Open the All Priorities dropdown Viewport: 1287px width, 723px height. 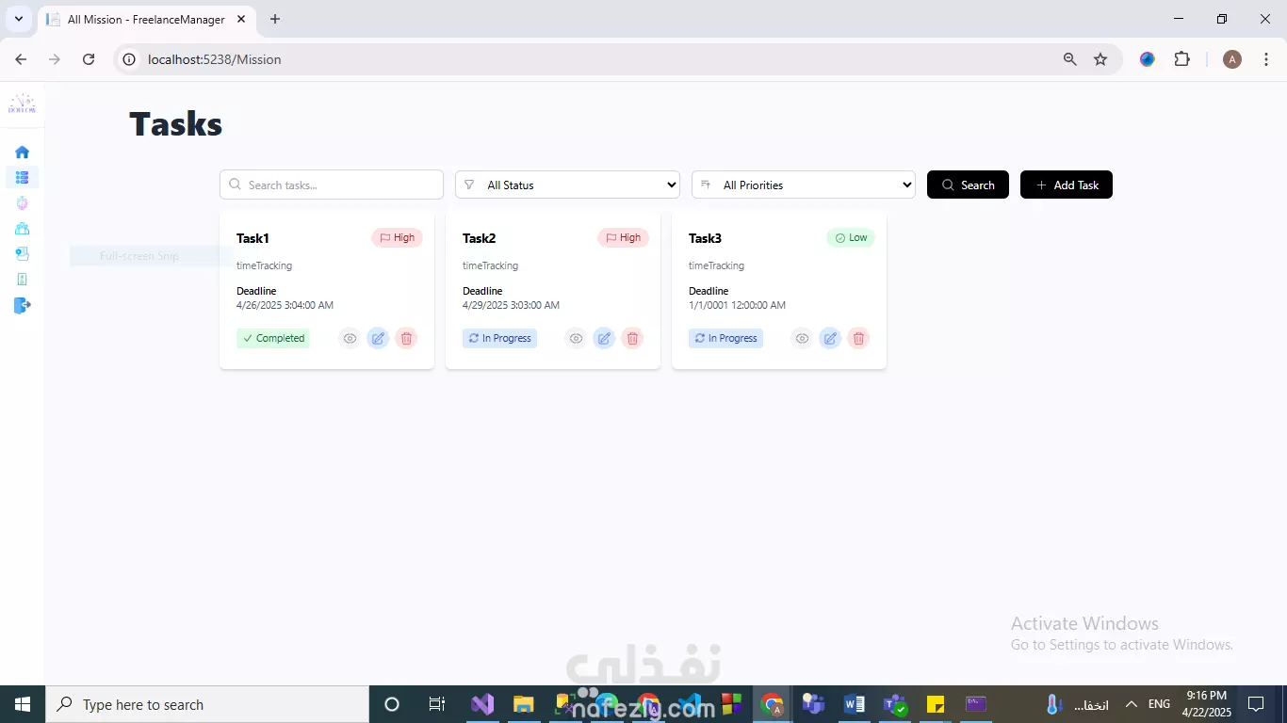click(x=804, y=185)
